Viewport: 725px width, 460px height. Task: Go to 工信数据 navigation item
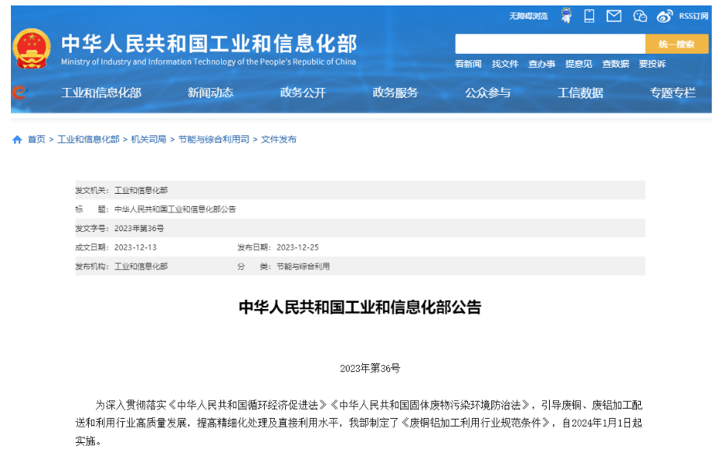[580, 93]
